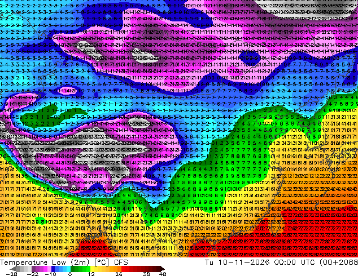Click the '26' label on the legend
The width and height of the screenshot is (358, 276).
point(119,274)
